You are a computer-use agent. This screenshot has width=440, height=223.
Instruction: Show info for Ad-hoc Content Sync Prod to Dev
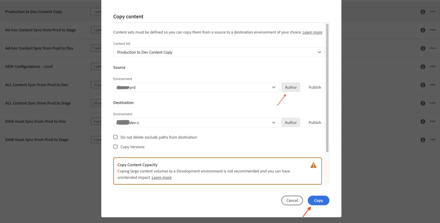click(423, 49)
